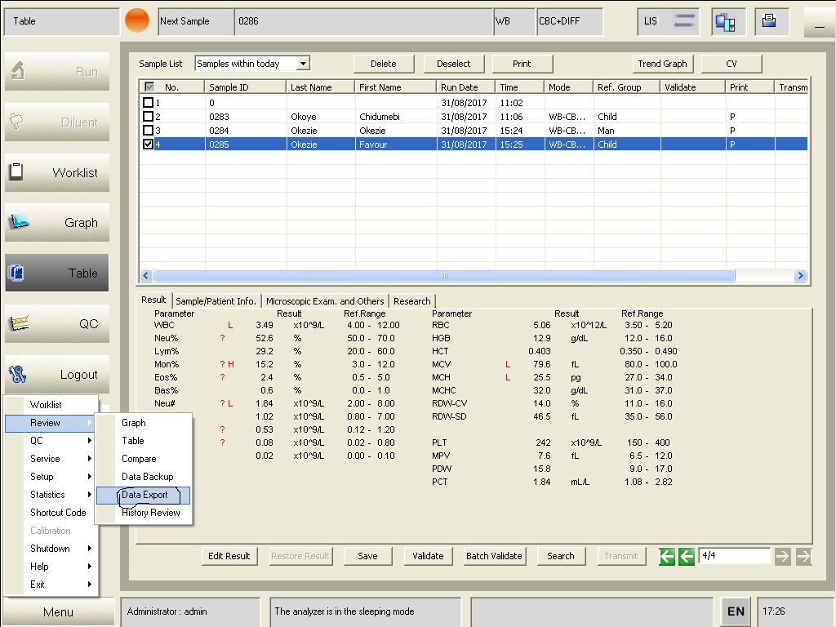Click the Save button
Viewport: 836px width, 627px height.
(367, 556)
